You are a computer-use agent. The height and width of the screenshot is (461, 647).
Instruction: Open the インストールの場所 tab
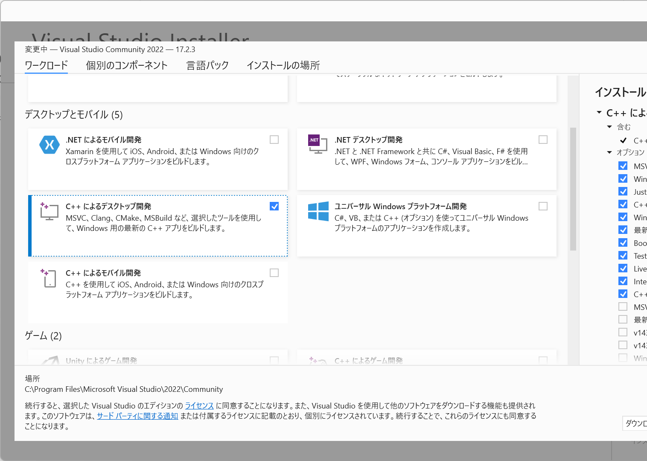283,65
